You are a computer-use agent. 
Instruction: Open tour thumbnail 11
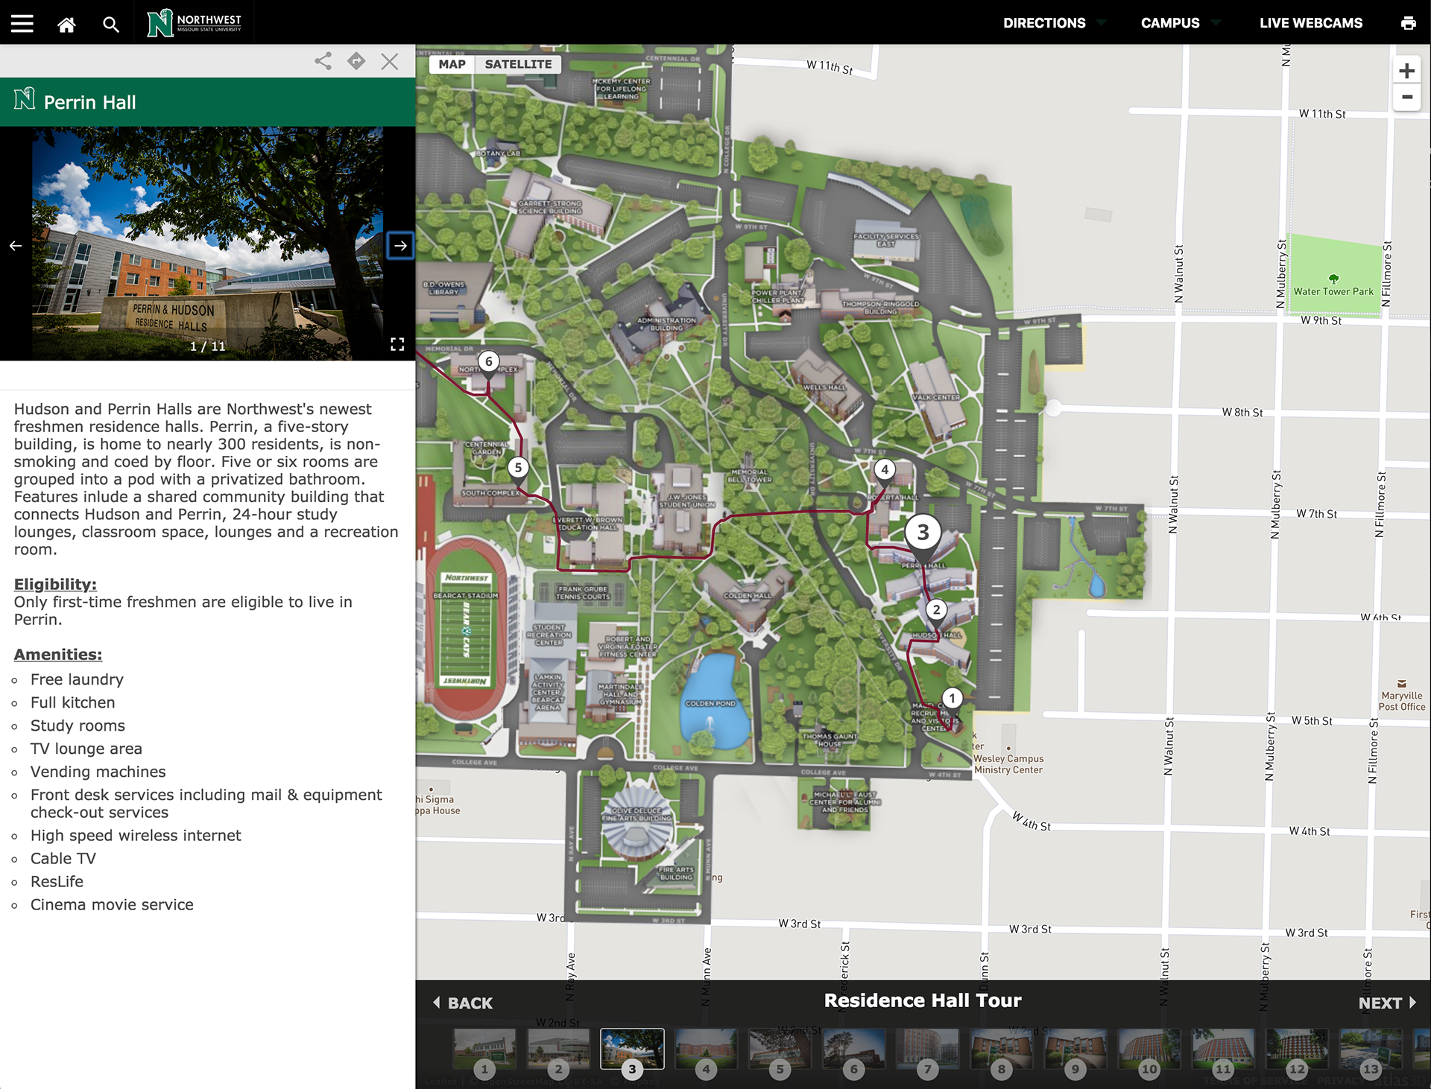pos(1222,1051)
